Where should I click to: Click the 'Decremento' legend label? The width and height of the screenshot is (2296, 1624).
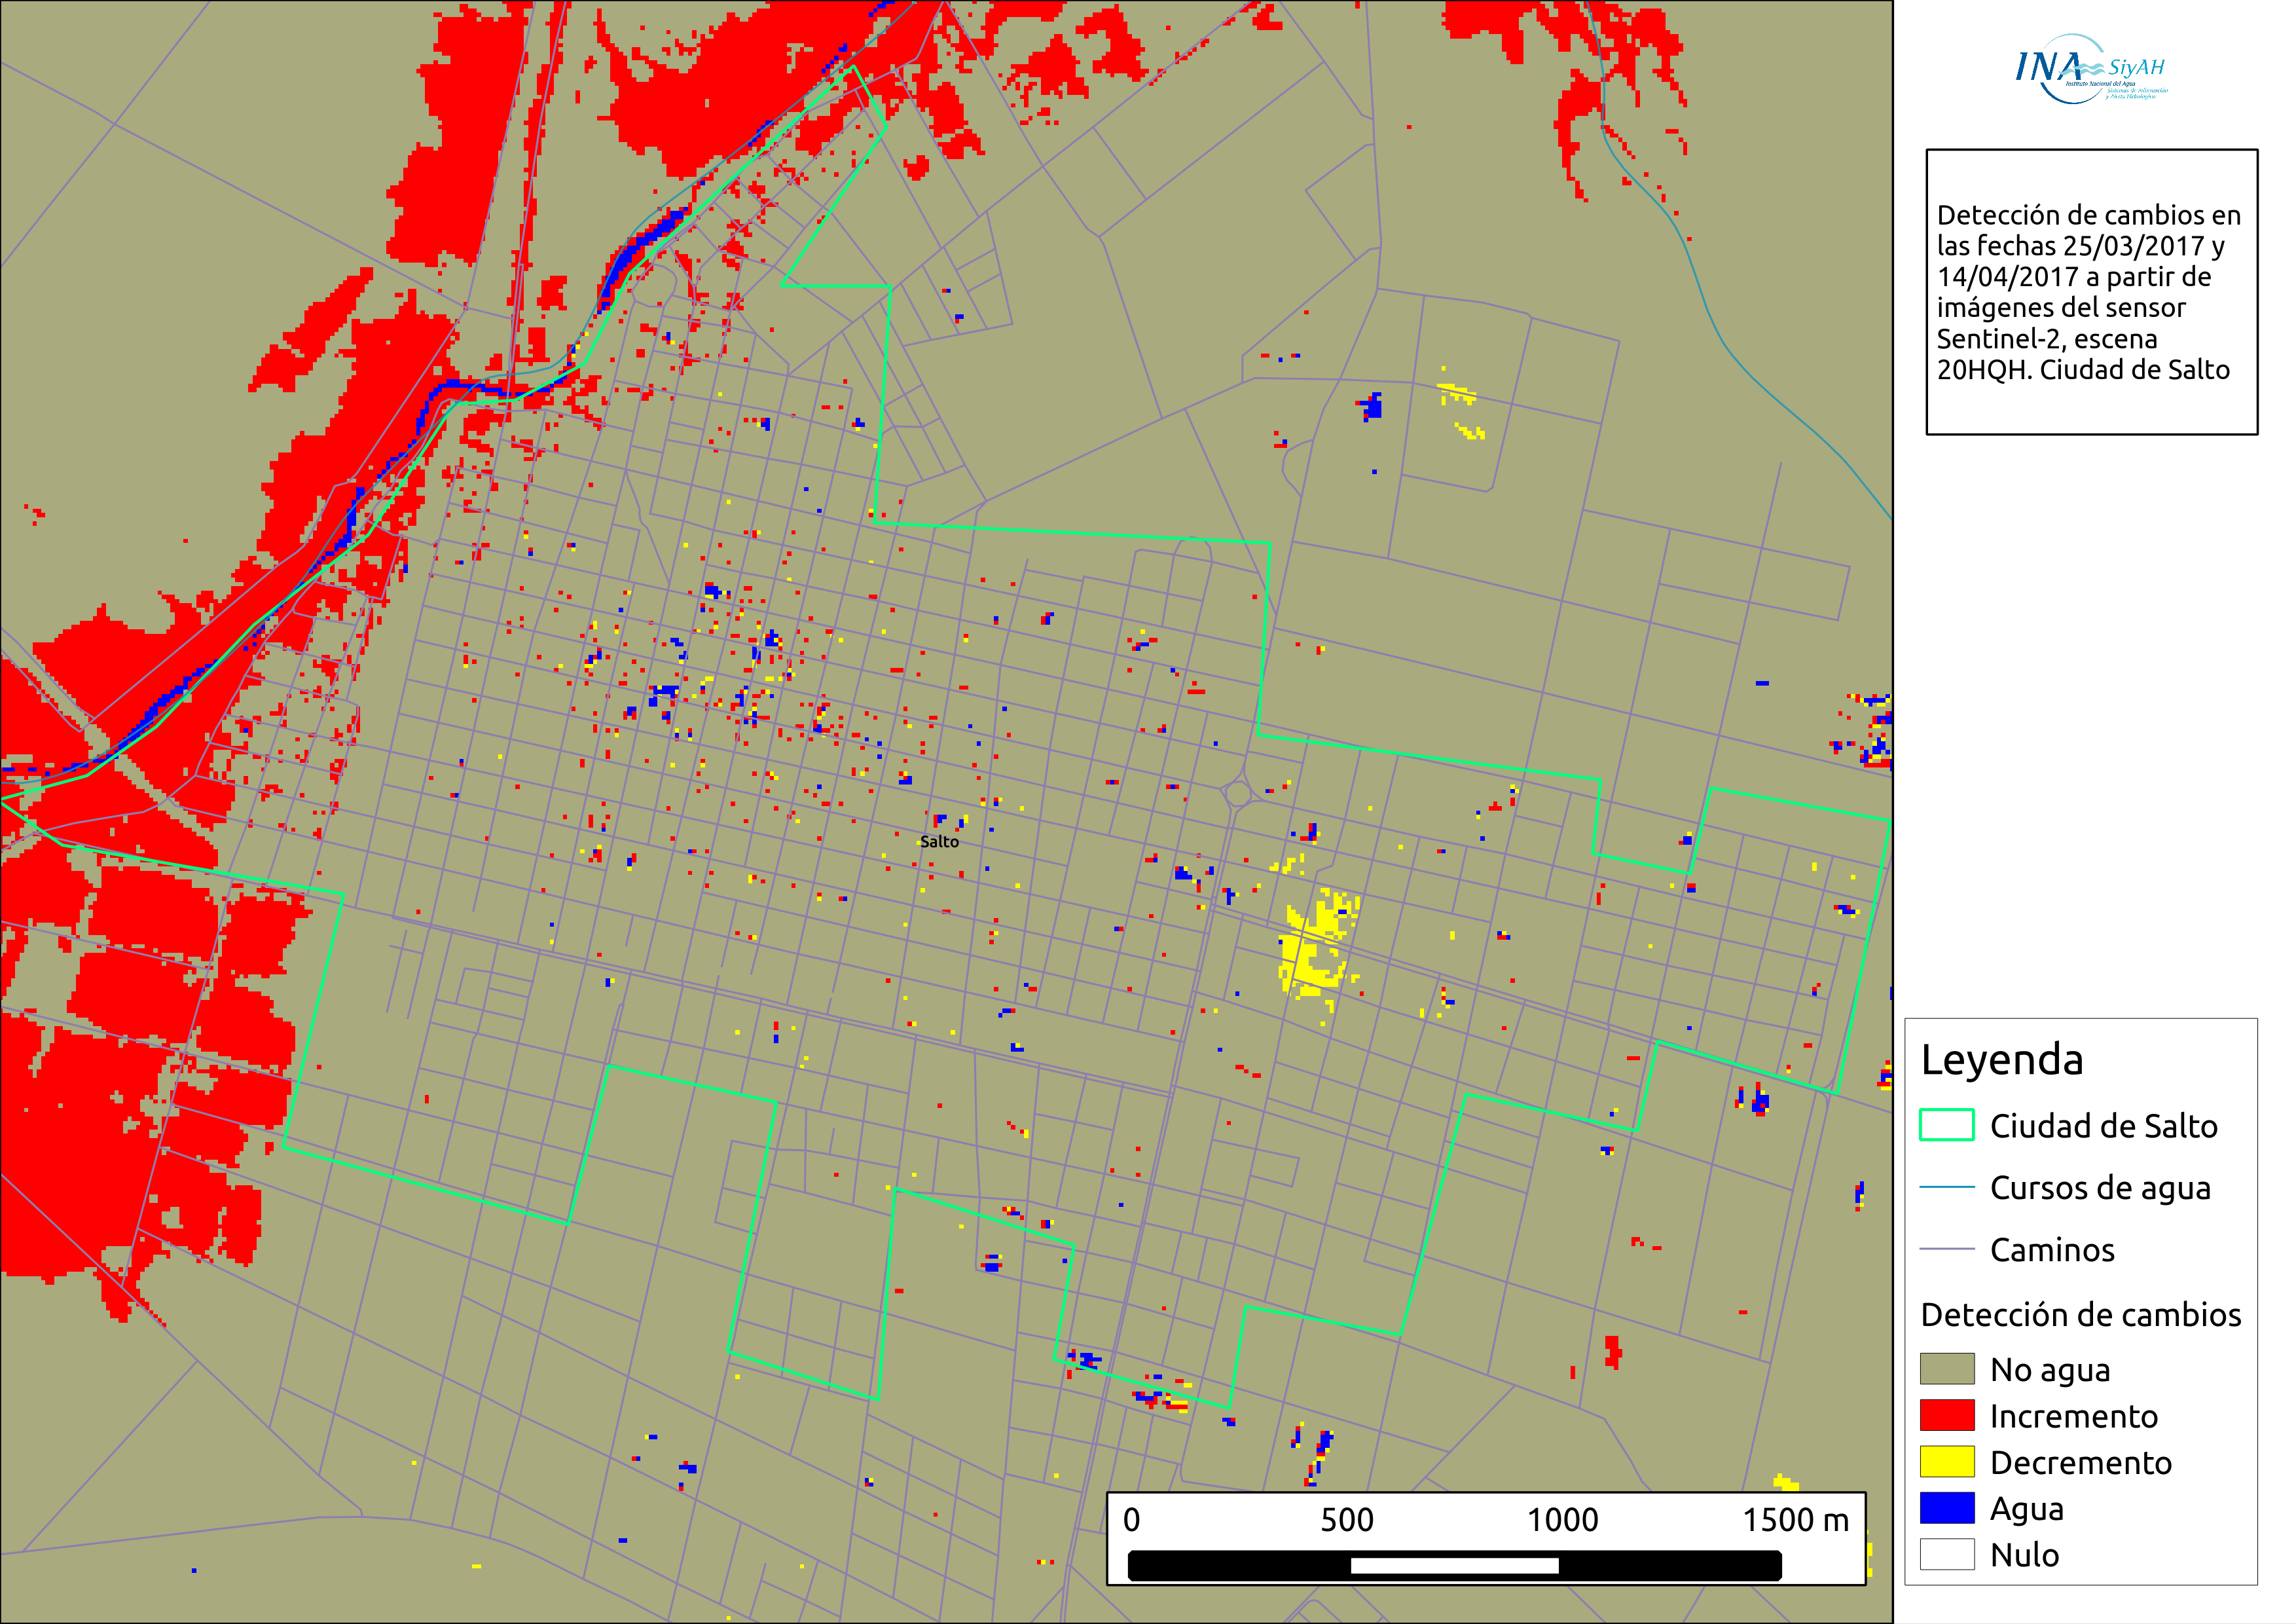2080,1462
